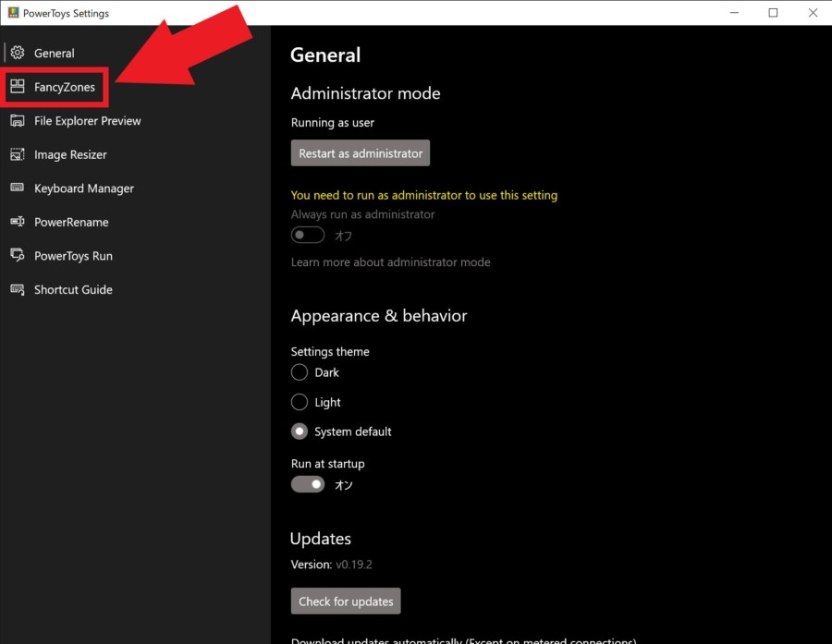
Task: Select the Light theme radio button
Action: (x=300, y=402)
